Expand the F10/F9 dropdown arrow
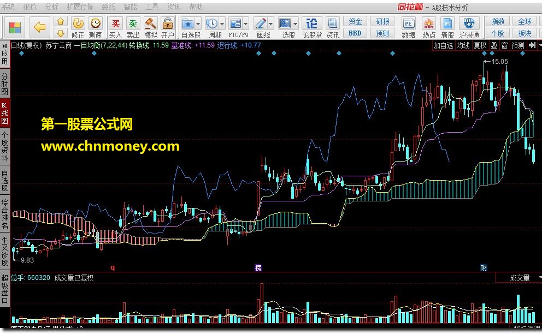 (x=245, y=24)
